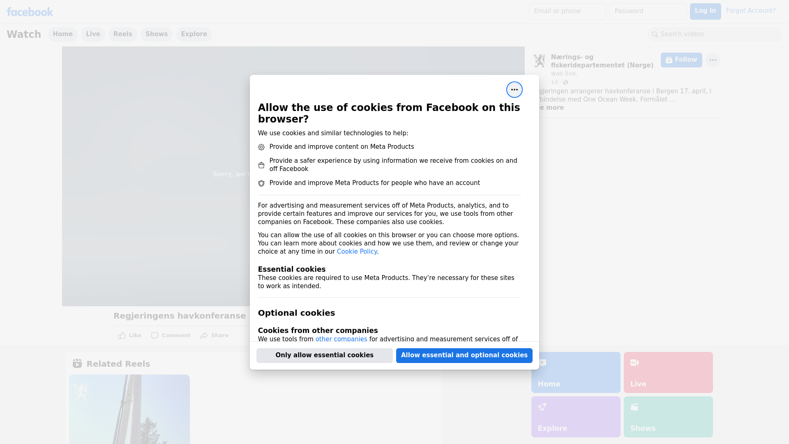
Task: Open the related reel thumbnail
Action: pyautogui.click(x=129, y=409)
